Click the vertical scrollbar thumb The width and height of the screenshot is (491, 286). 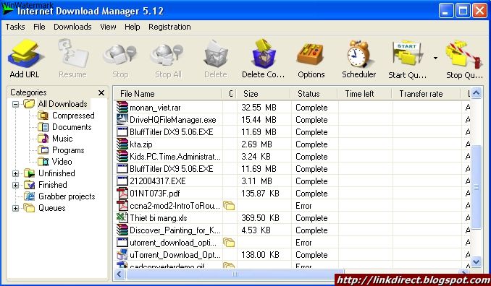pos(476,187)
